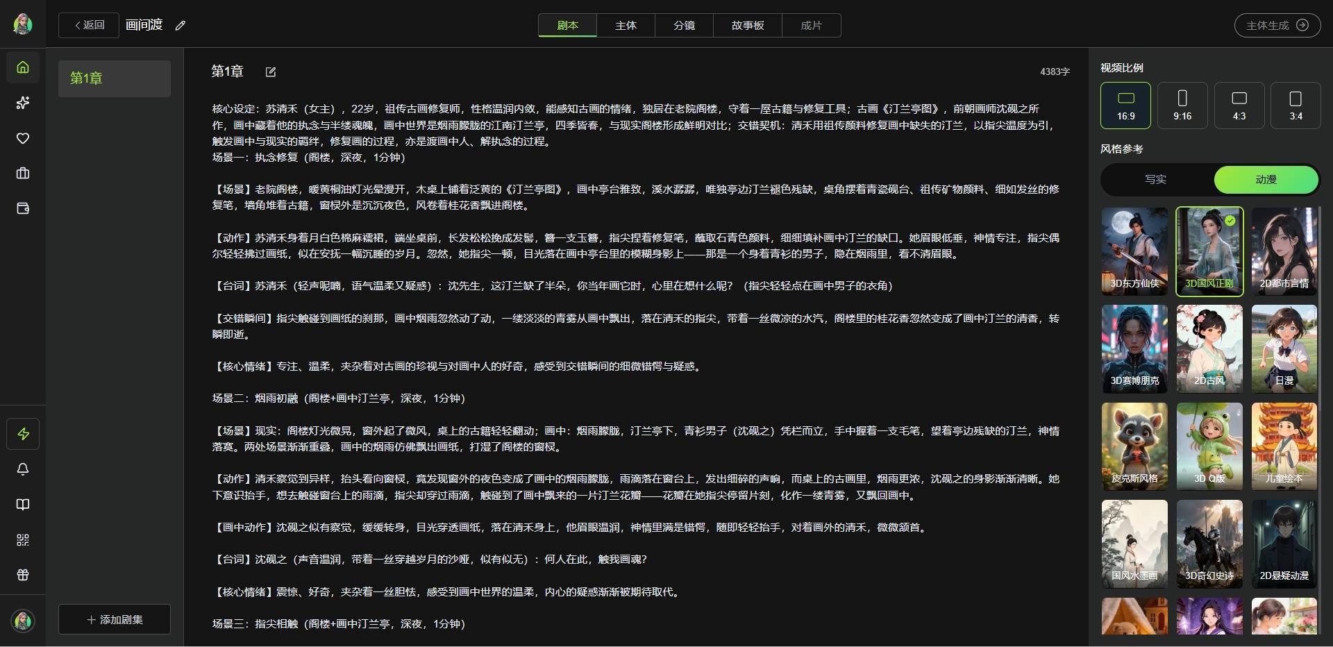Open the sparkle AI creation icon
Screen dimensions: 1333x647
[23, 103]
